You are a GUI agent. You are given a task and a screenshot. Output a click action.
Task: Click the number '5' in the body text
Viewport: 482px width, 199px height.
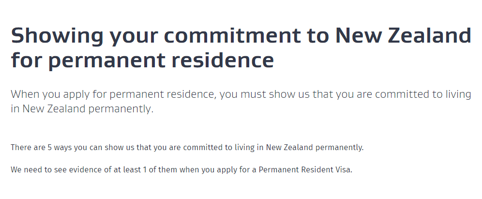[x=49, y=147]
